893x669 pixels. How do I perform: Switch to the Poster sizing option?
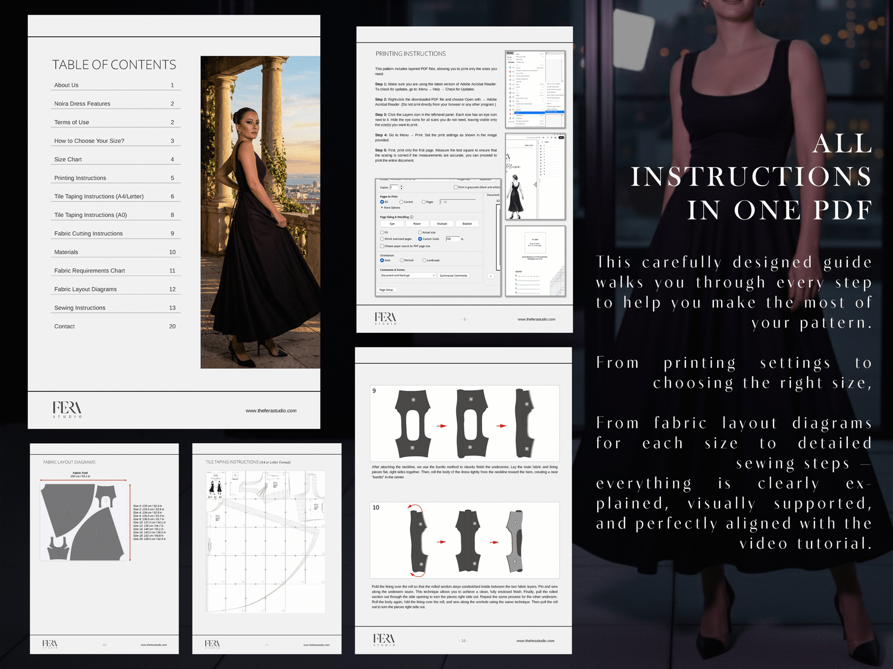(x=417, y=224)
